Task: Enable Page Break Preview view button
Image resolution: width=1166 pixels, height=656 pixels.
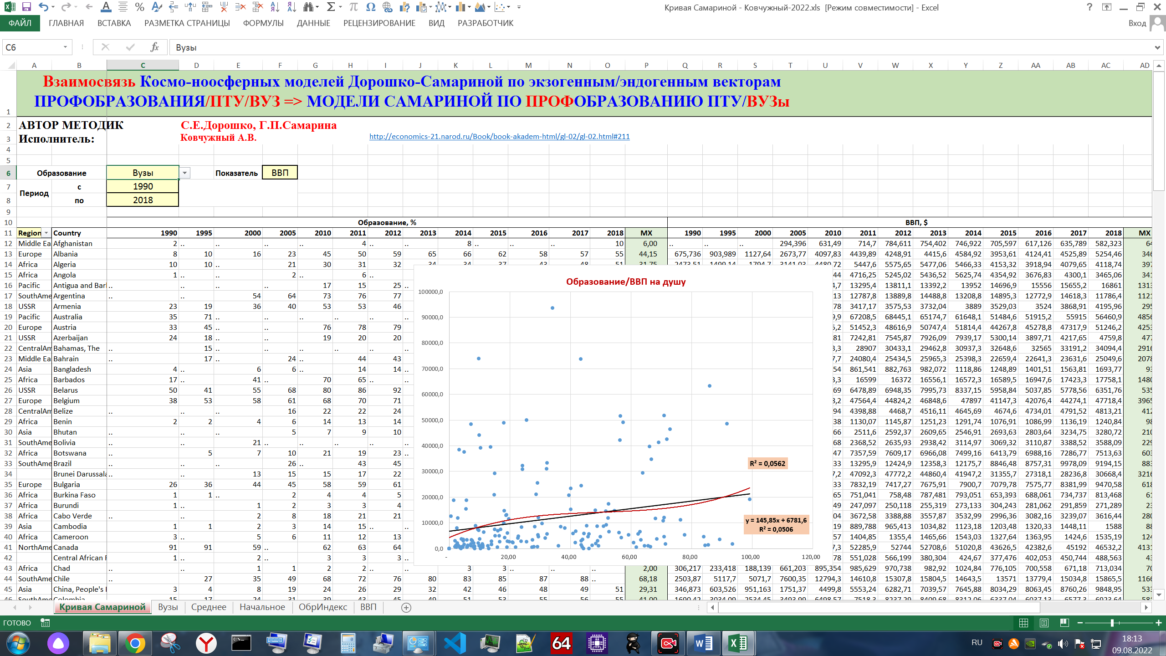Action: coord(1064,623)
